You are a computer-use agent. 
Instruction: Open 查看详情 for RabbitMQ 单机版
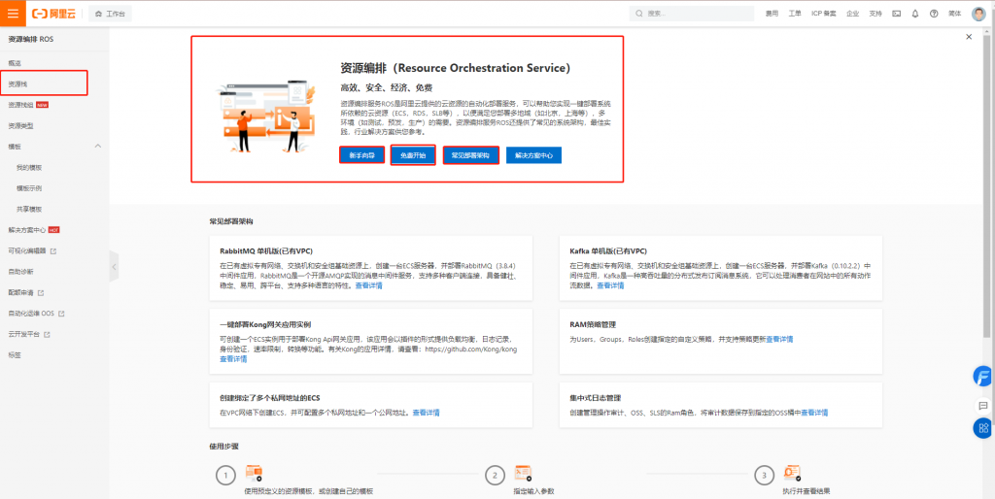pyautogui.click(x=368, y=286)
